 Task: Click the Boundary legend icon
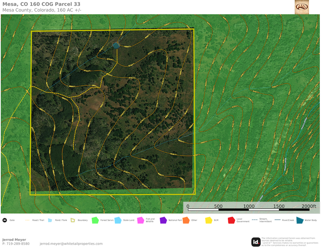[73, 220]
